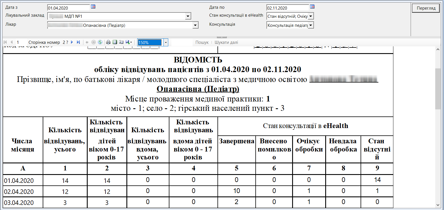Open calendar picker for 'Дата по'
444x210 pixels.
(x=312, y=7)
